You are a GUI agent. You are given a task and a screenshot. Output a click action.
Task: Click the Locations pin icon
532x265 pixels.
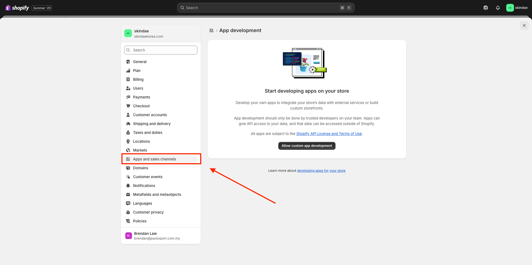(x=128, y=141)
